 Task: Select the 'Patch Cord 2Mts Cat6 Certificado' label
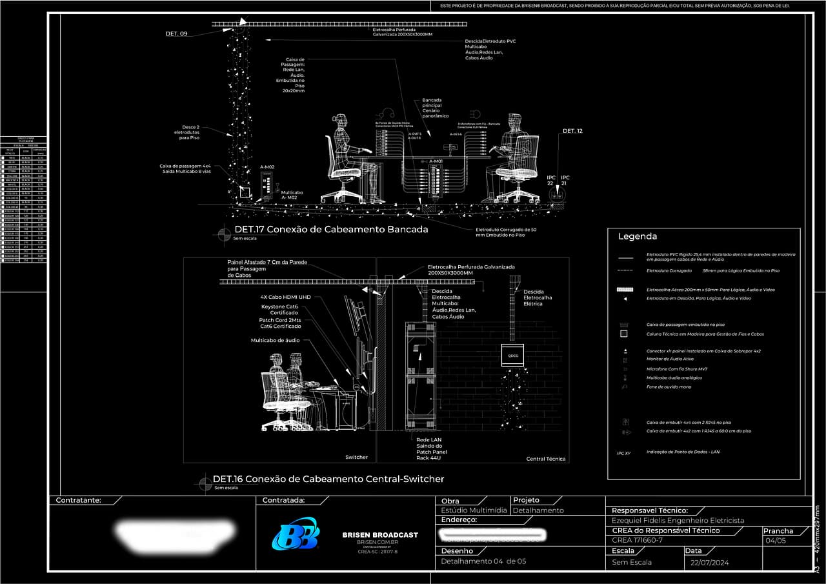pyautogui.click(x=280, y=323)
